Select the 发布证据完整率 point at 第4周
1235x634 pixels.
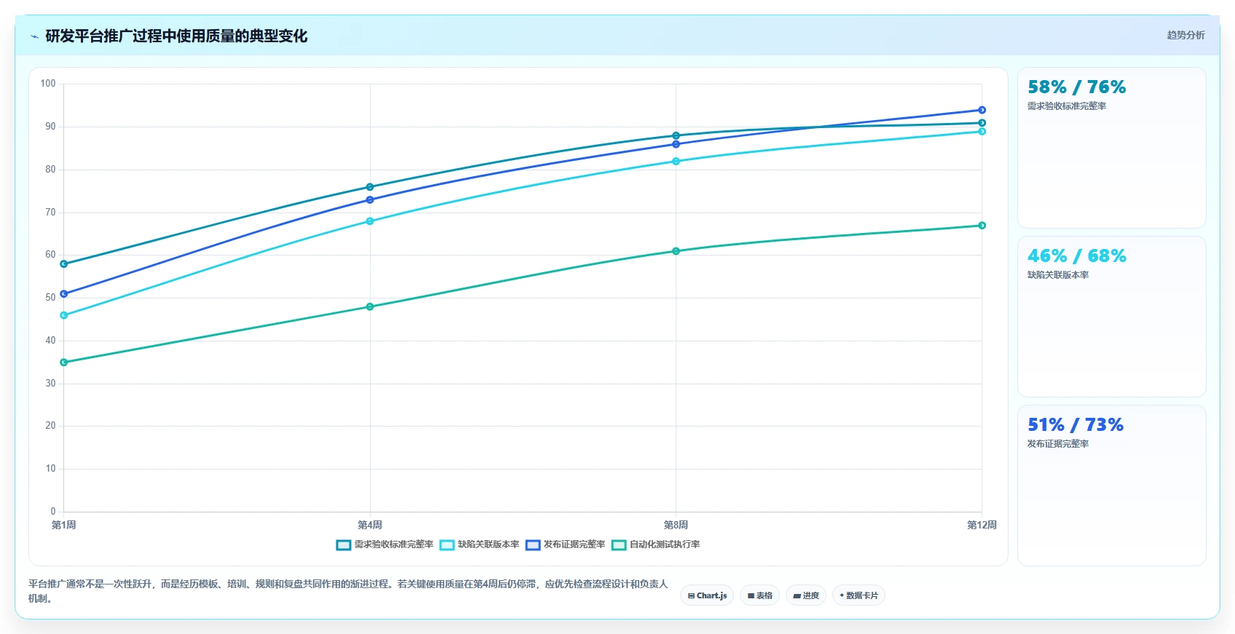click(370, 199)
